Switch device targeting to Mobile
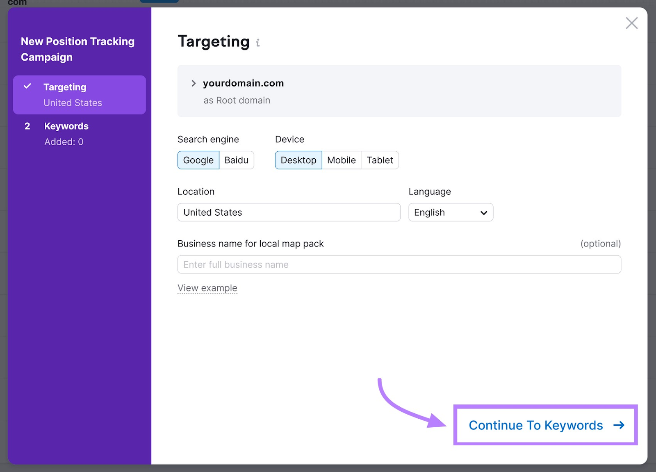Viewport: 656px width, 472px height. point(341,160)
